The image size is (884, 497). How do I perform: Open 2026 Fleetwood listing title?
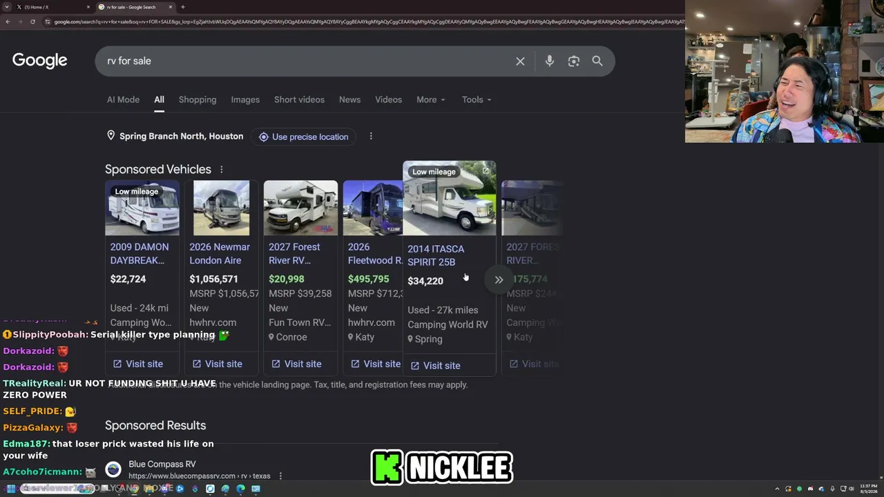pyautogui.click(x=375, y=253)
